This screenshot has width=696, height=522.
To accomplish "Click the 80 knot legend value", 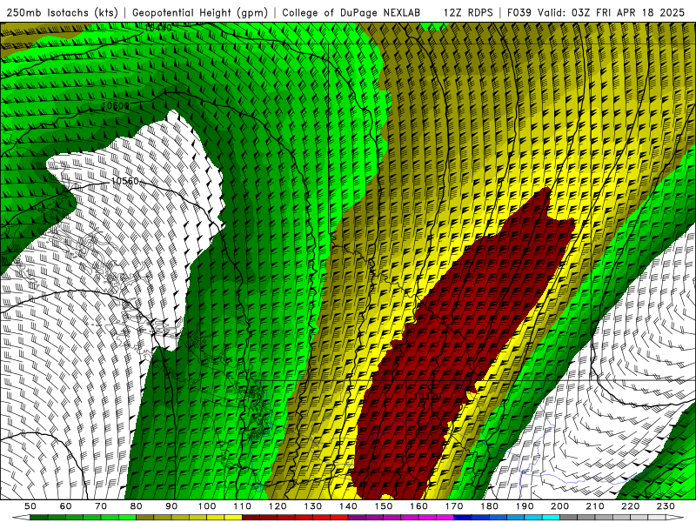I will [x=137, y=506].
